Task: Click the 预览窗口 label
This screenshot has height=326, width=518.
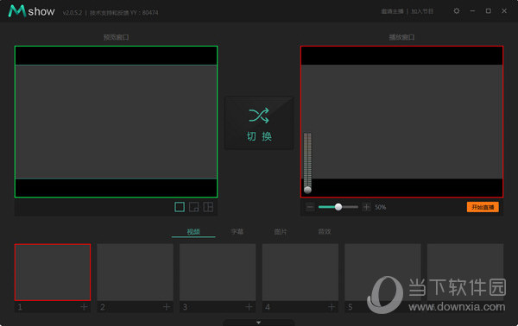Action: point(116,37)
